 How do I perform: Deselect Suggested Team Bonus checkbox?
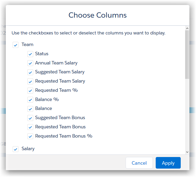[30, 118]
